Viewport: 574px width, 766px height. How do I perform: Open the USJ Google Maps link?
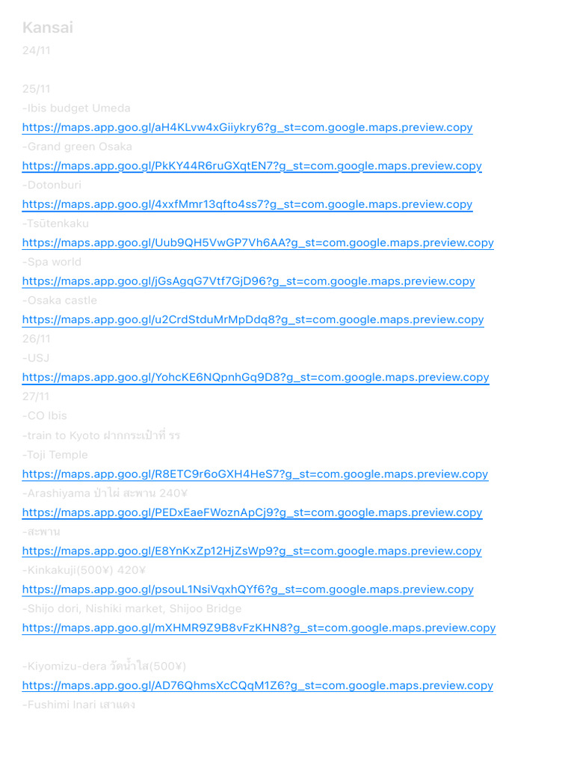[256, 377]
